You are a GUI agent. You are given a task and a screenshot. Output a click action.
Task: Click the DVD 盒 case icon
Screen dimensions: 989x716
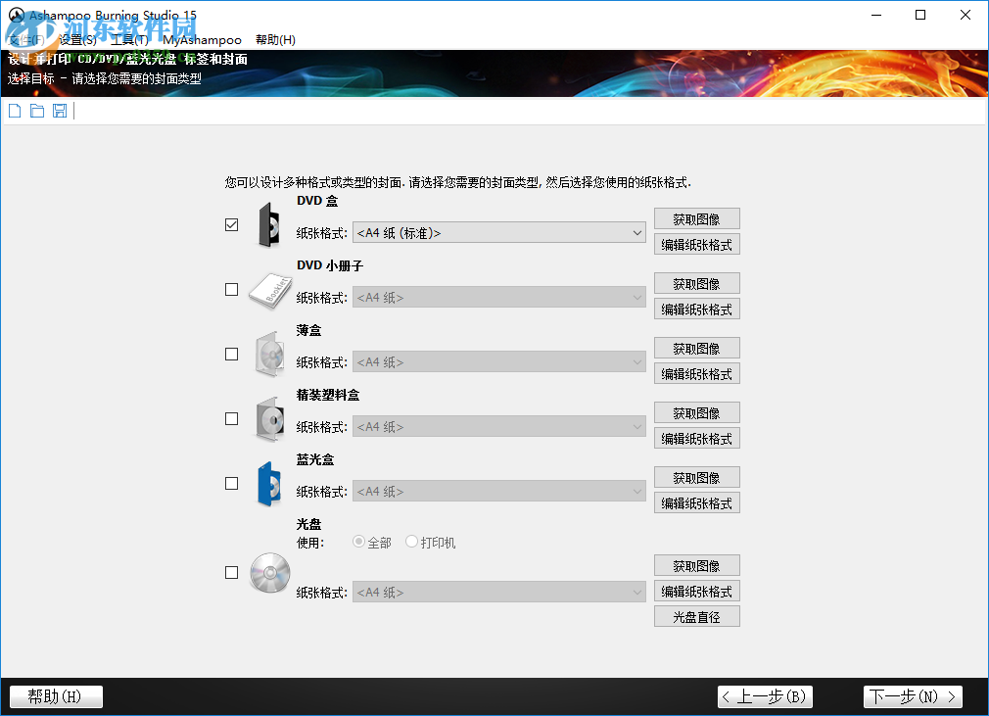268,225
